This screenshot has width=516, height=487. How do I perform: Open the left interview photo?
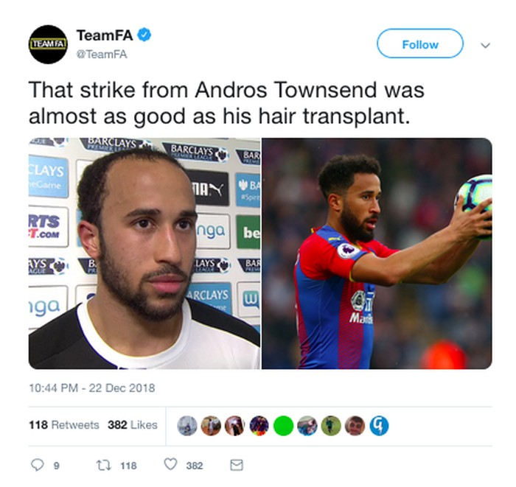144,253
